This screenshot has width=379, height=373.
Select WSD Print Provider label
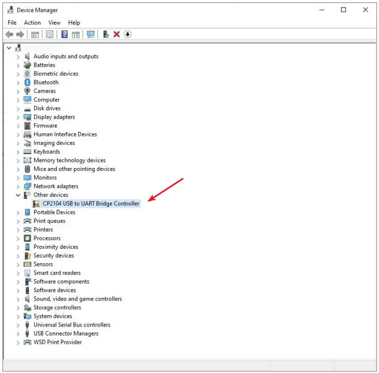(58, 342)
